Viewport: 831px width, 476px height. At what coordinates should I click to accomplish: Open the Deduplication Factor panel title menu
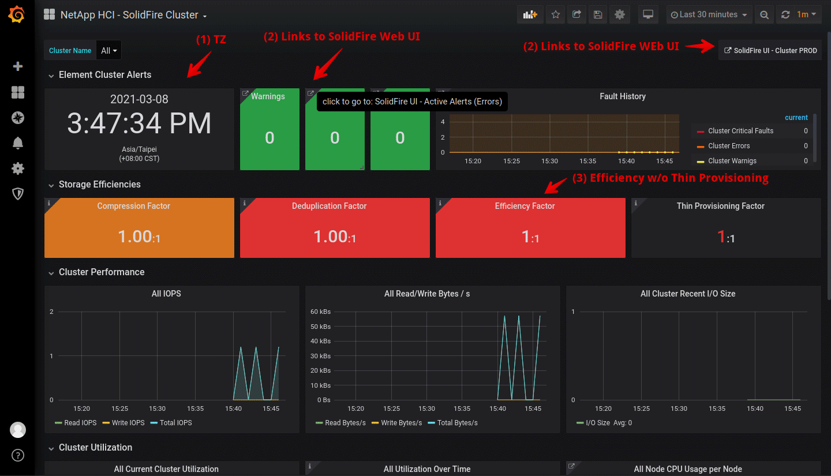330,206
